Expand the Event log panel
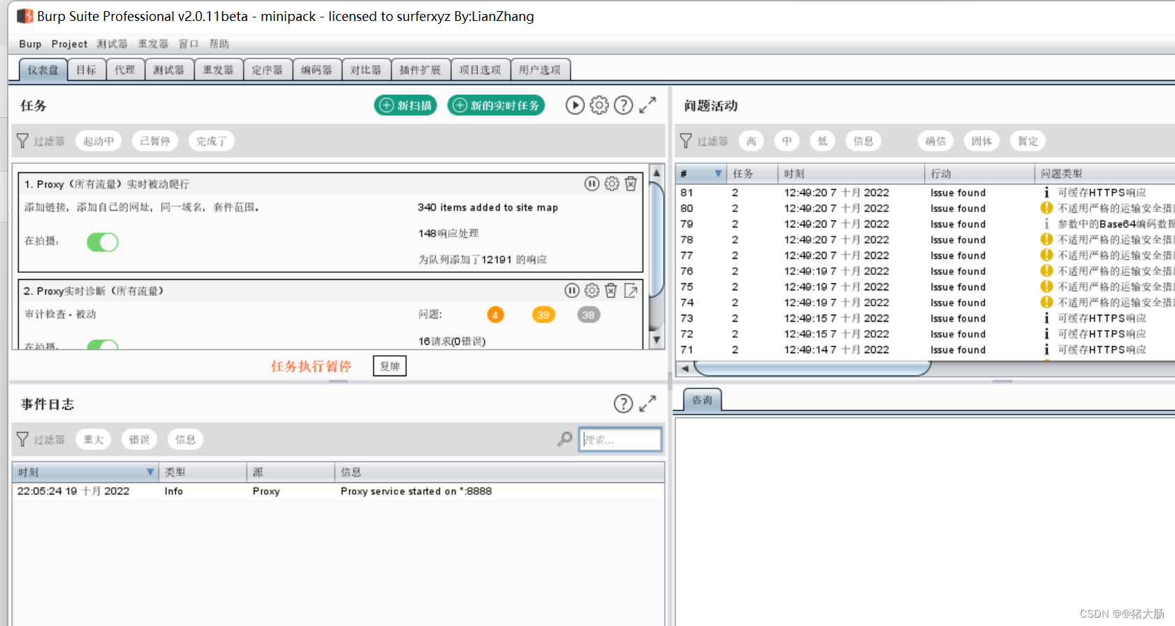The image size is (1175, 626). coord(648,403)
